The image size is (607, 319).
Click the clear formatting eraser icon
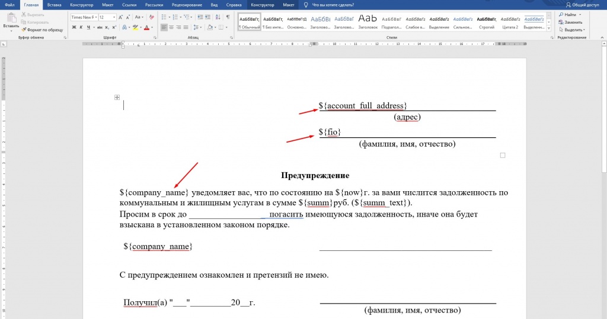point(151,17)
